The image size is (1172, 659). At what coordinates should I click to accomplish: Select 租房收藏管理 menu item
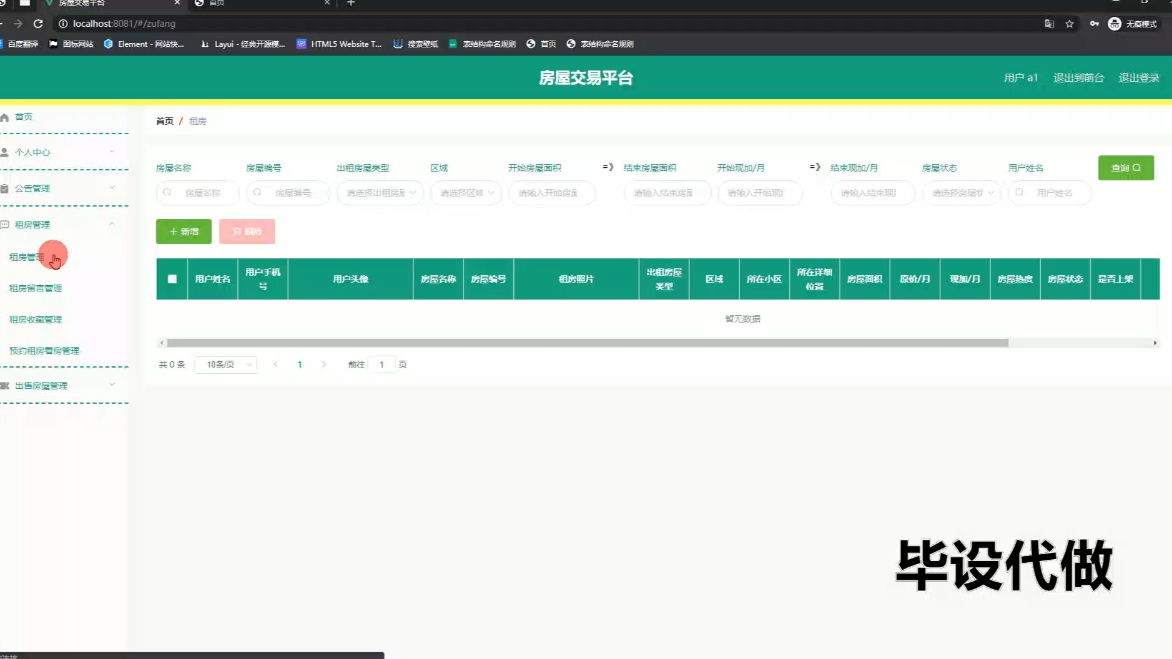tap(36, 320)
